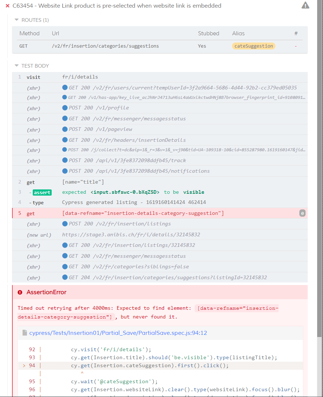Click the warning triangle icon top right
This screenshot has height=397, width=323.
tap(305, 5)
